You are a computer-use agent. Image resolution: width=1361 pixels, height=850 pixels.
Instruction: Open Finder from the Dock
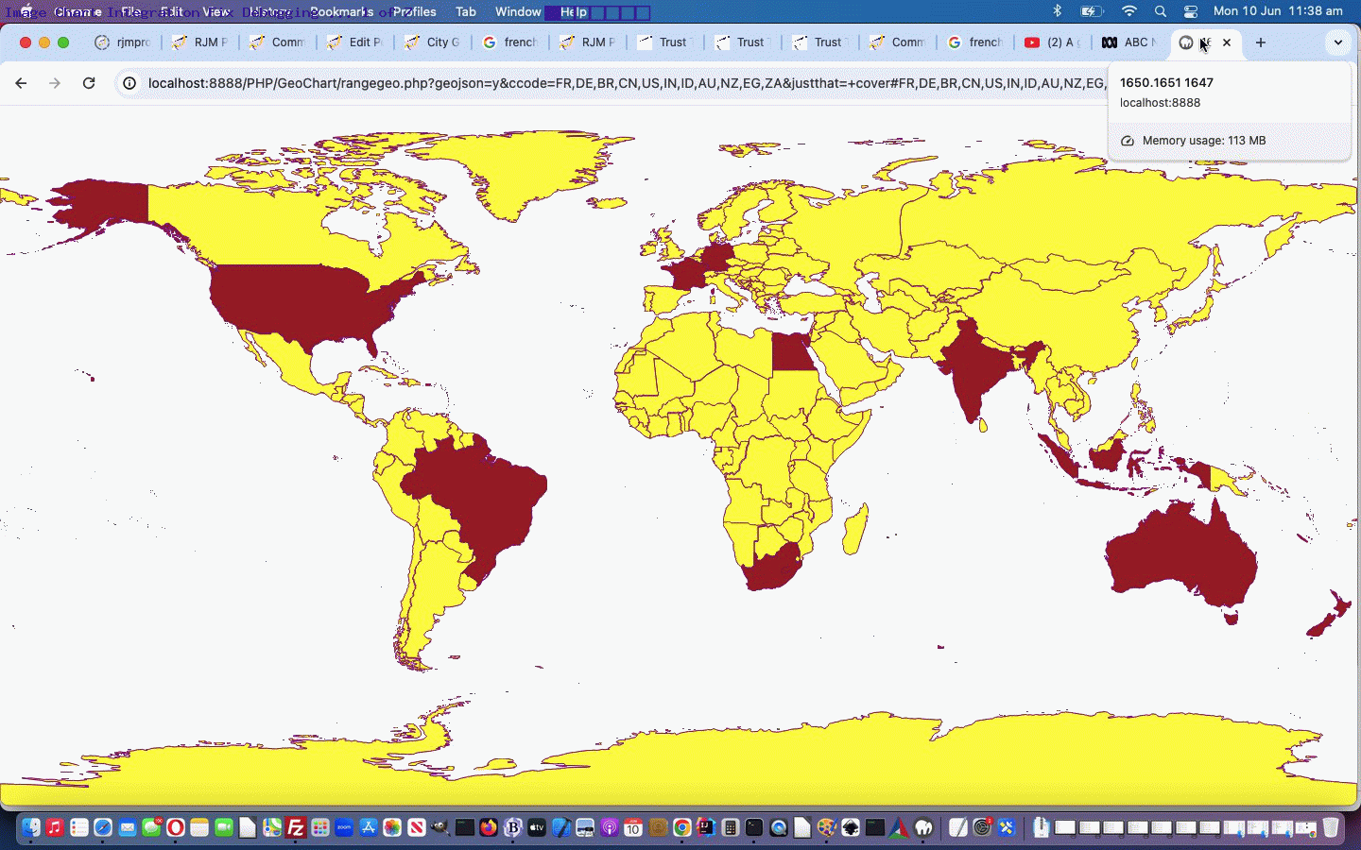click(31, 828)
